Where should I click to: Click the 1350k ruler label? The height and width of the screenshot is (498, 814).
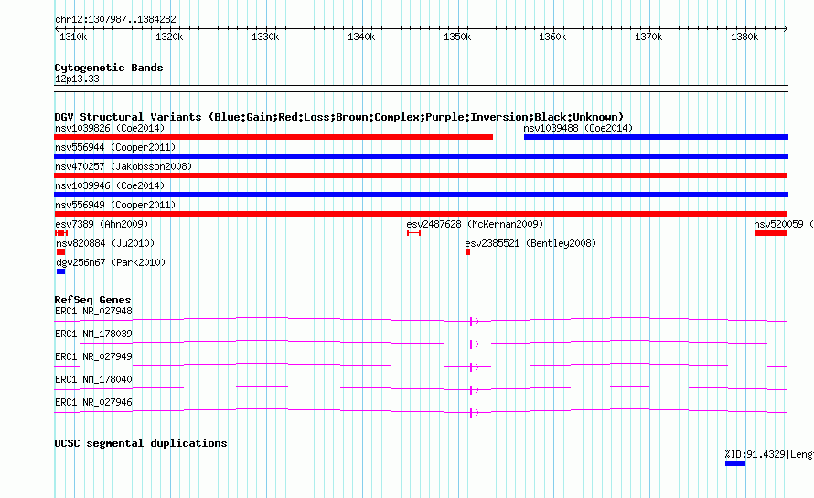(x=457, y=37)
